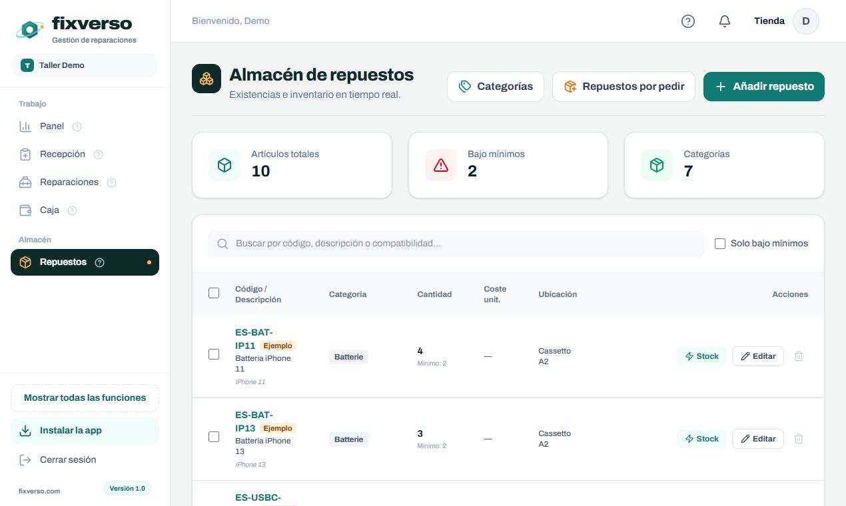Click help hint next to Panel
The image size is (846, 506).
[x=77, y=126]
